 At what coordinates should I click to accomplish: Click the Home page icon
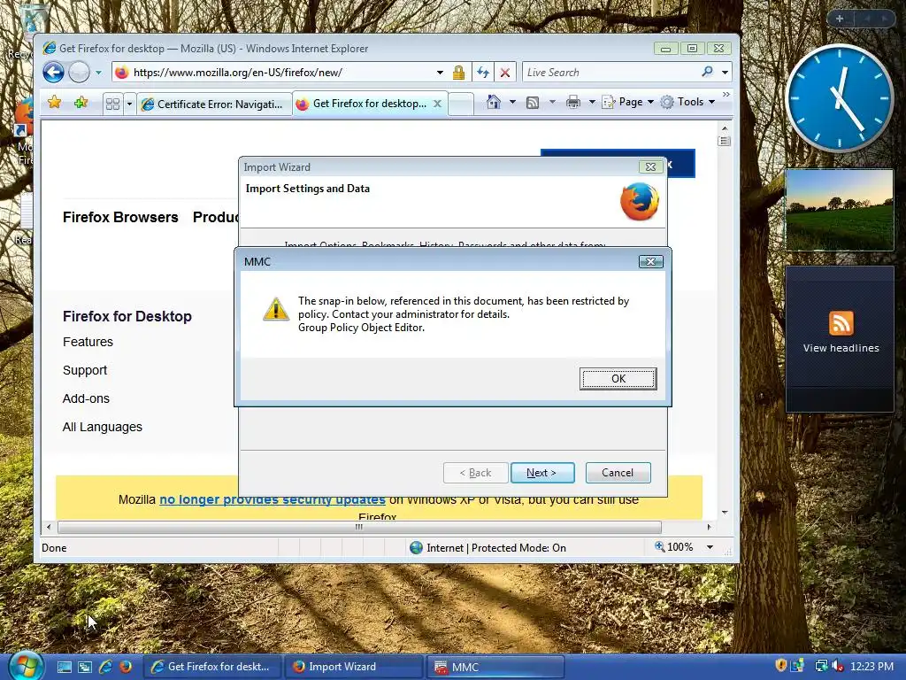pyautogui.click(x=493, y=102)
